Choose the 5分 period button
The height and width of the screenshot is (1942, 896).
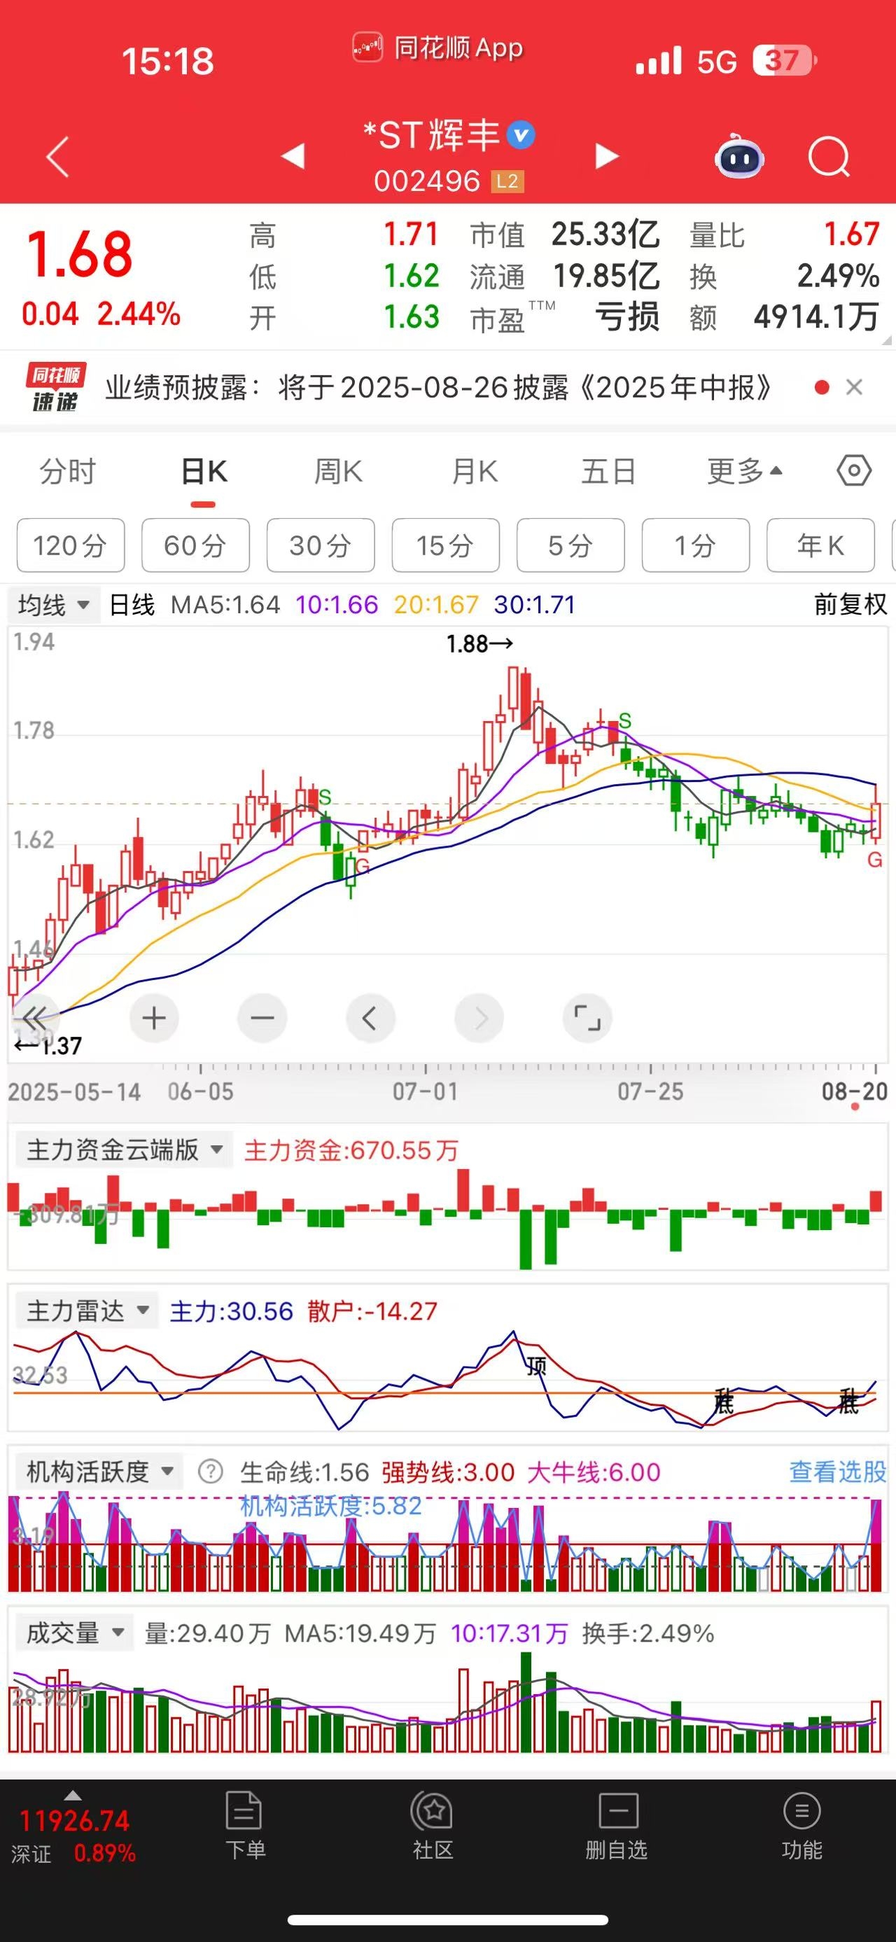coord(571,545)
